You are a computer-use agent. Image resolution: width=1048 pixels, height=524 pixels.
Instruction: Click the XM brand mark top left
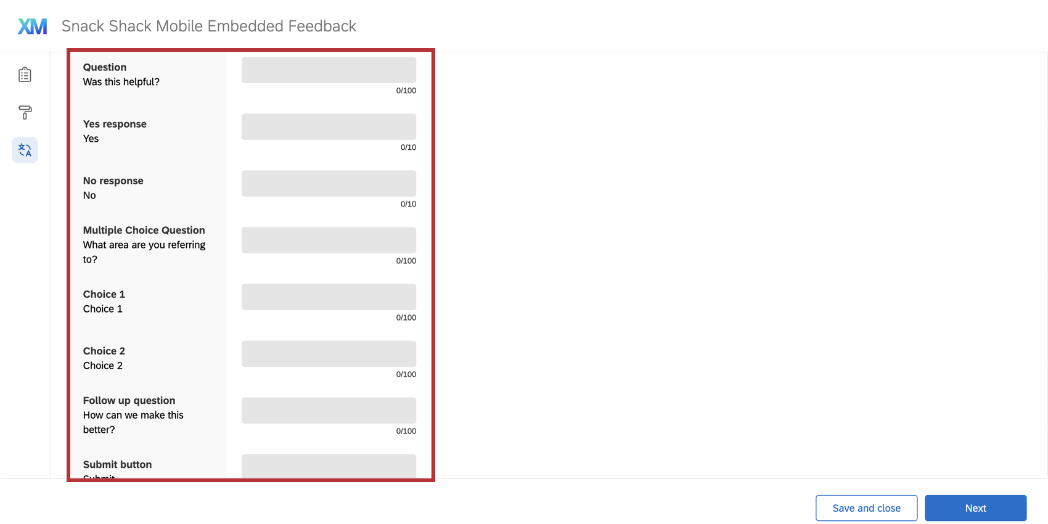click(x=31, y=25)
